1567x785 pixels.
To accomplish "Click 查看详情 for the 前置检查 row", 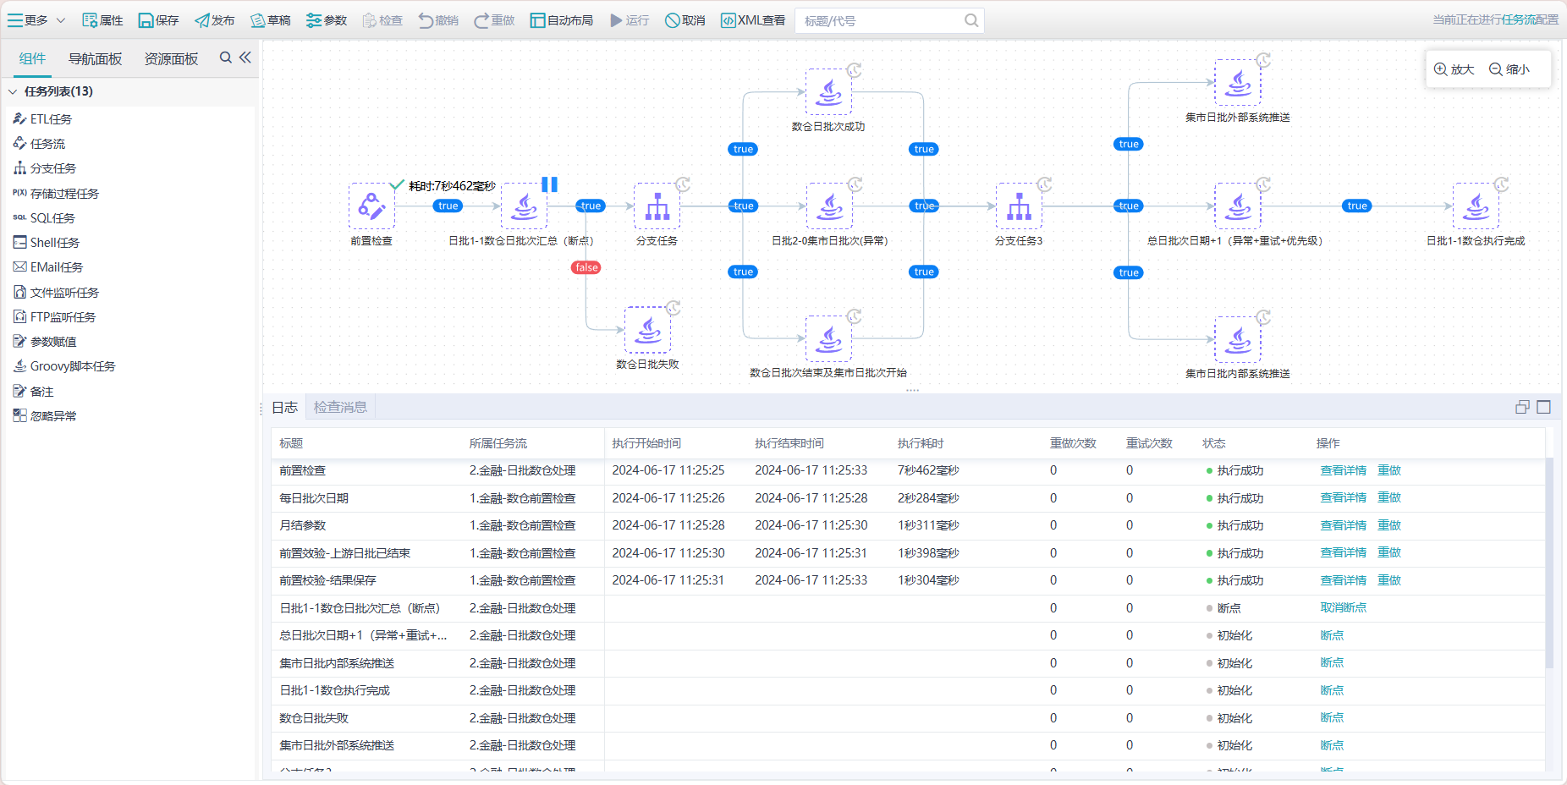I will coord(1343,470).
